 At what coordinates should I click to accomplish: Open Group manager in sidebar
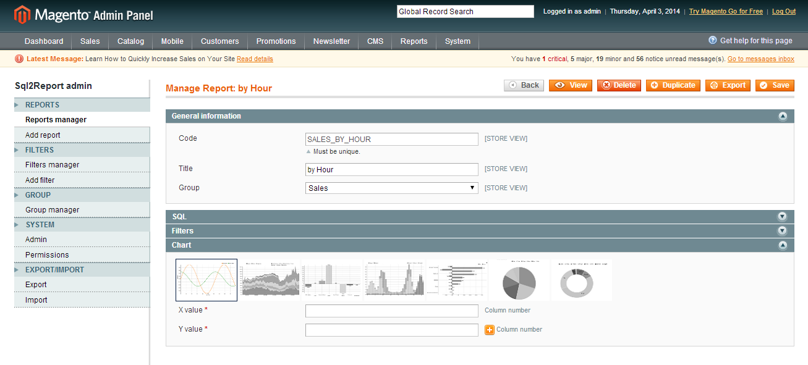(82, 210)
